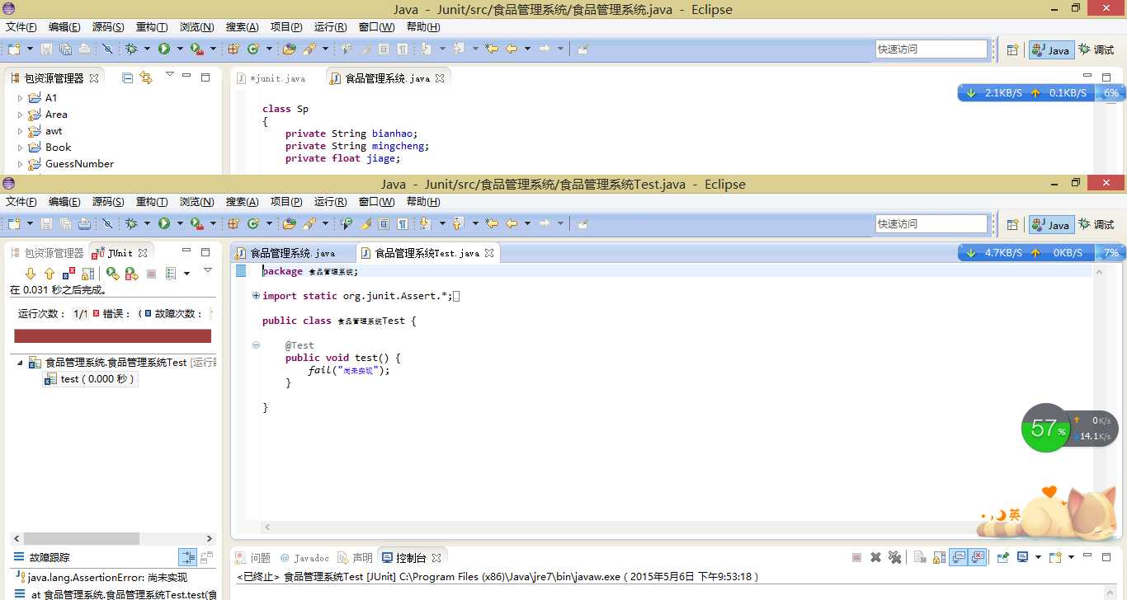This screenshot has height=600, width=1127.
Task: Click Back arrow in lower window toolbar
Action: click(x=512, y=223)
